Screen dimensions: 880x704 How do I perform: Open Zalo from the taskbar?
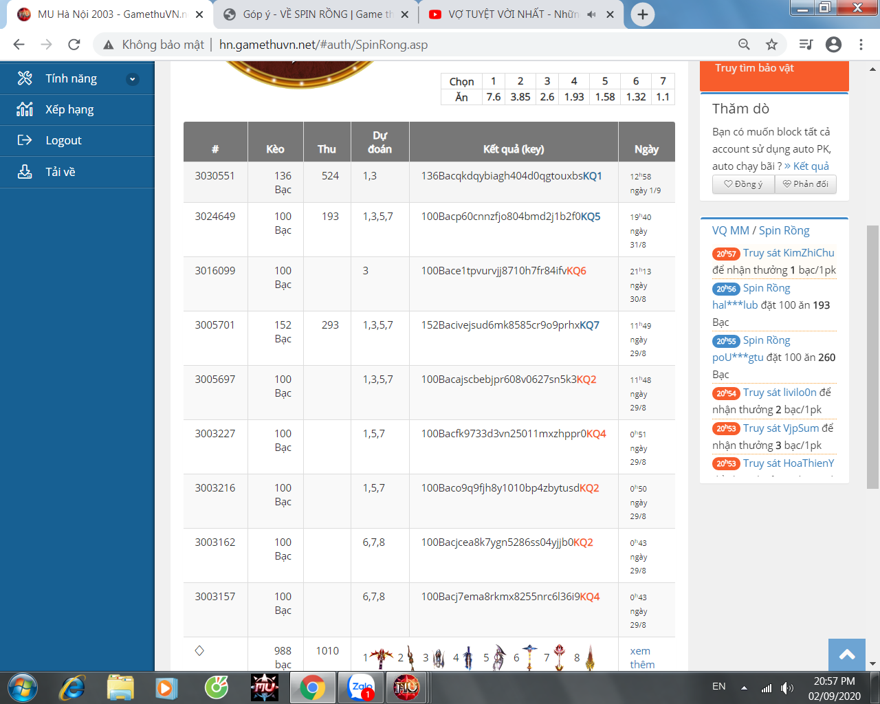360,687
